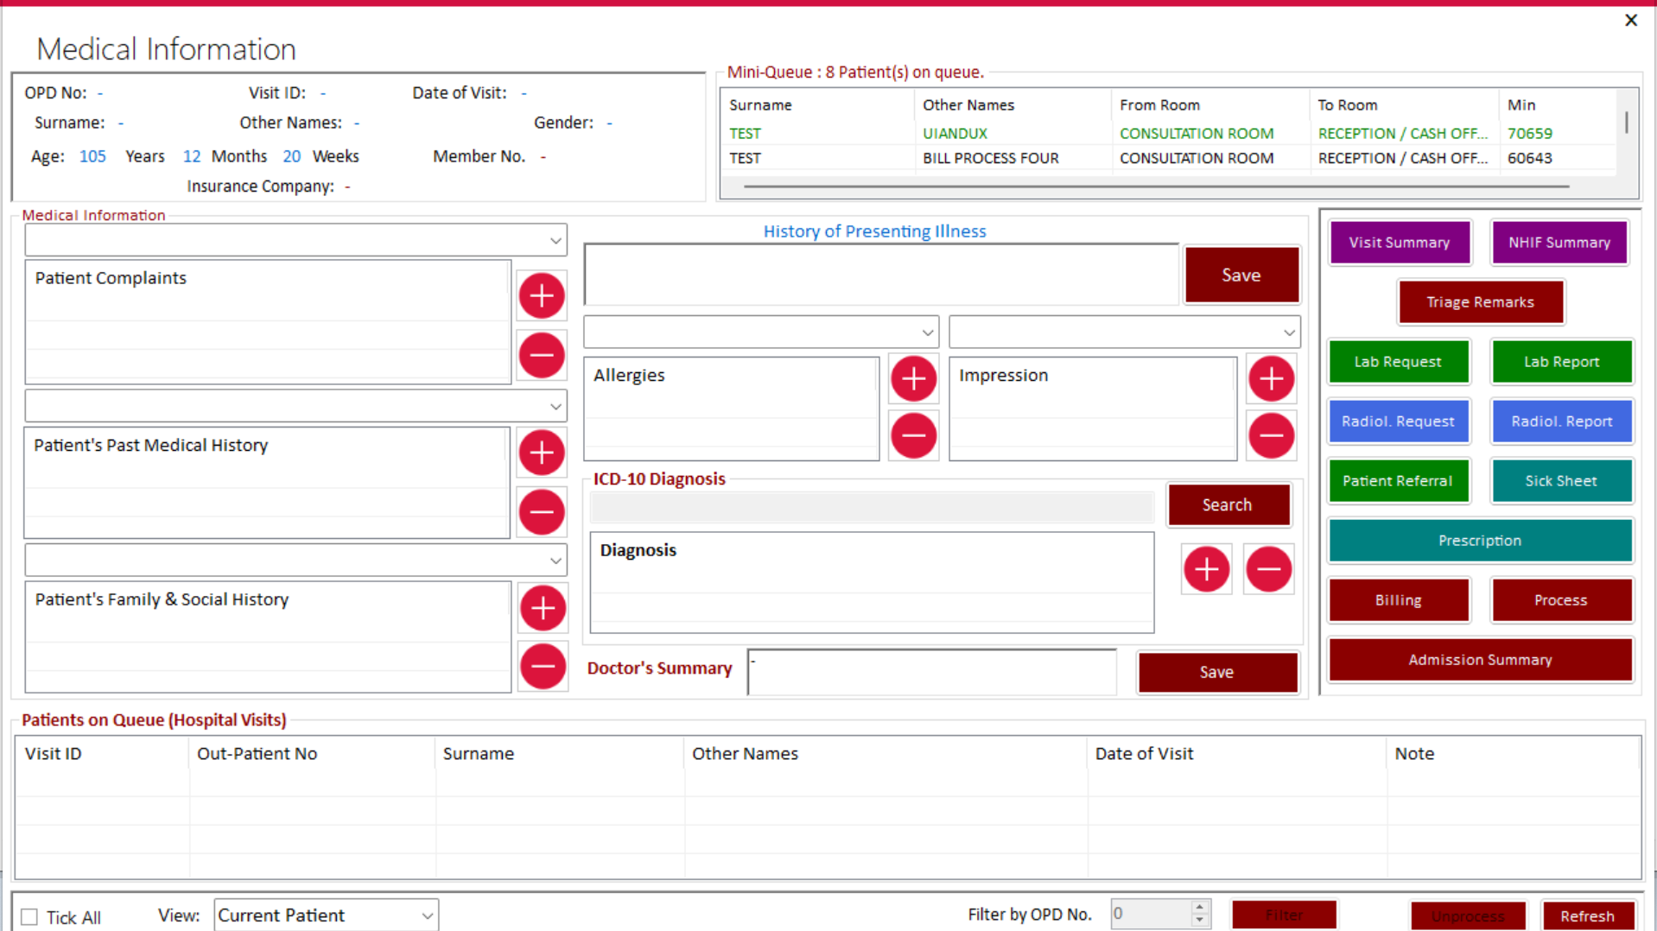Screen dimensions: 1657x931
Task: Open the Patient Complaints dropdown
Action: click(556, 241)
